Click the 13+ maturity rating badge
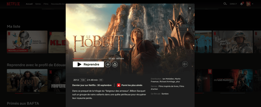This screenshot has width=261, height=107. [83, 80]
